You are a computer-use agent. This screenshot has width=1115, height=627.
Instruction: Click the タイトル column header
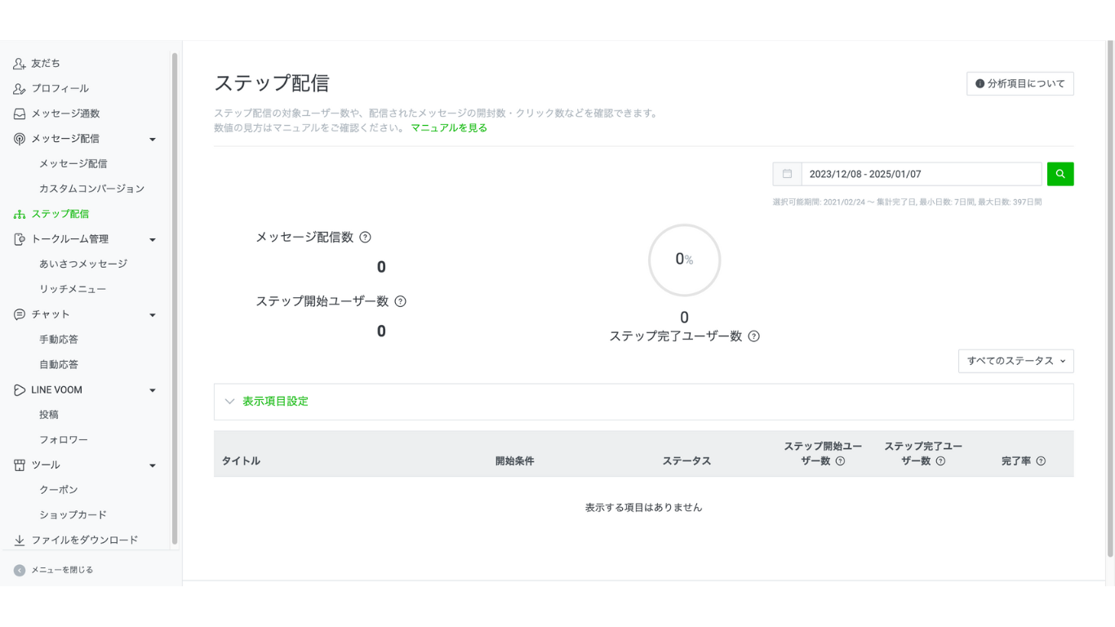[x=241, y=461]
